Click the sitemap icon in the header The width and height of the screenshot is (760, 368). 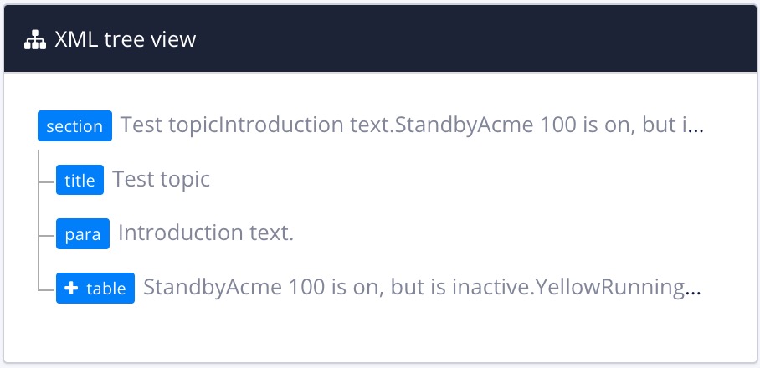[x=34, y=39]
